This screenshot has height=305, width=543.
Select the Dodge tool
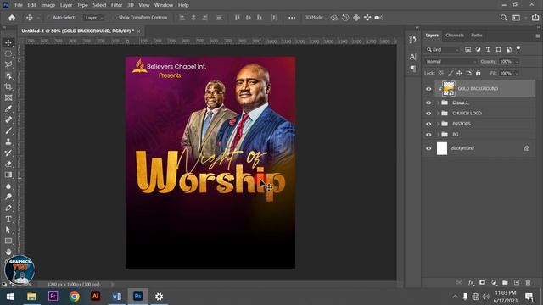[x=8, y=197]
